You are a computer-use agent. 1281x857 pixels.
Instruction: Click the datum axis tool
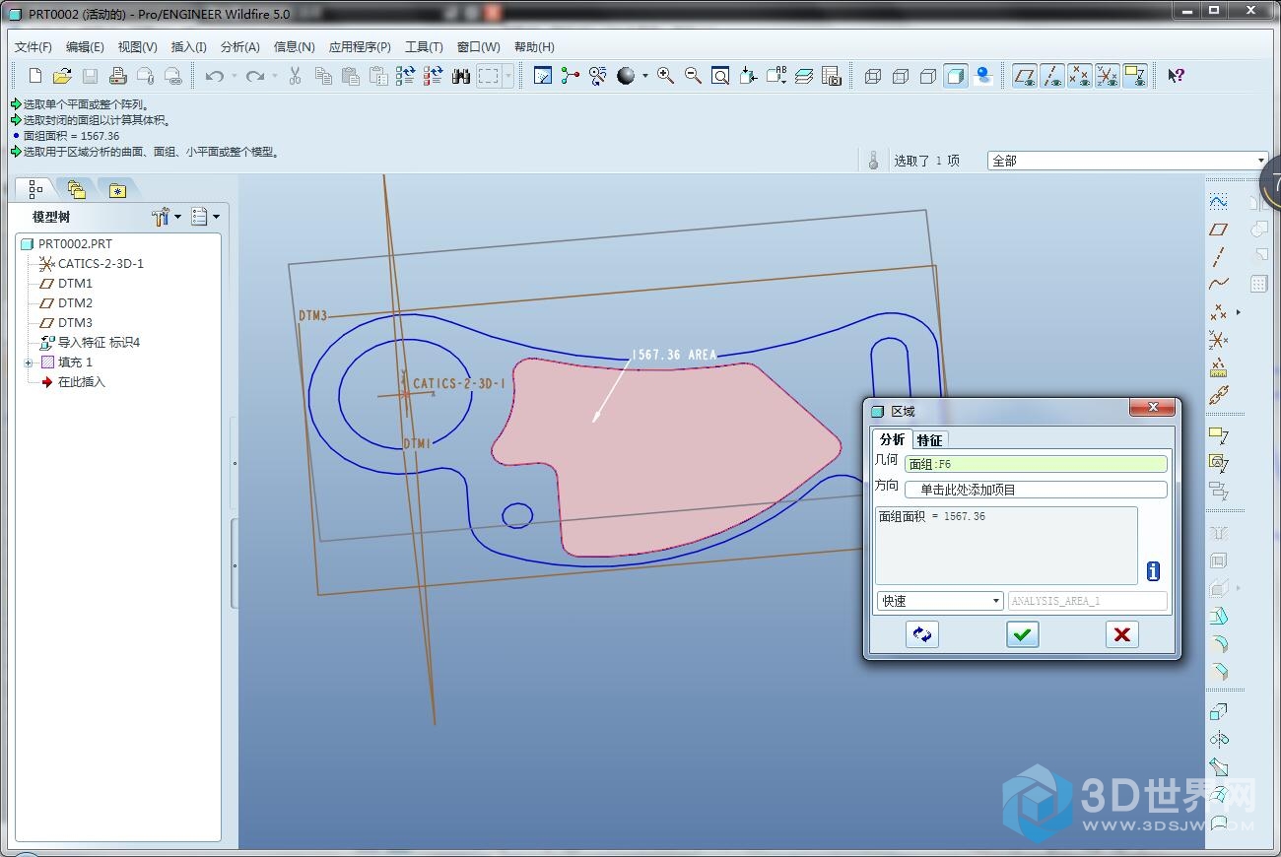point(1219,257)
